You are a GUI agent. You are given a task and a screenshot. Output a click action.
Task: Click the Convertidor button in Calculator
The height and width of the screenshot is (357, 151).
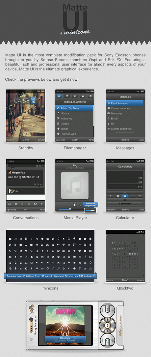[125, 204]
